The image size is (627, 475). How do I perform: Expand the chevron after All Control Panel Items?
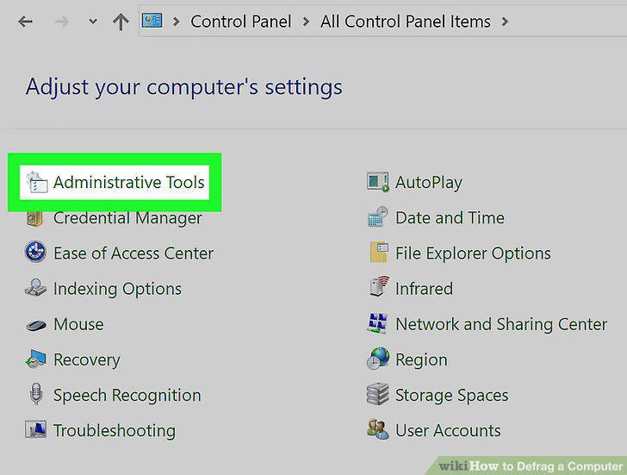(505, 22)
